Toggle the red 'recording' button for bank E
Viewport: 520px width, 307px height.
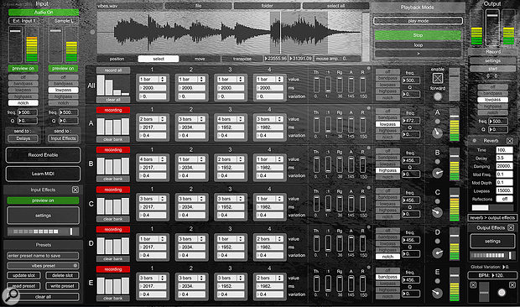[x=113, y=269]
